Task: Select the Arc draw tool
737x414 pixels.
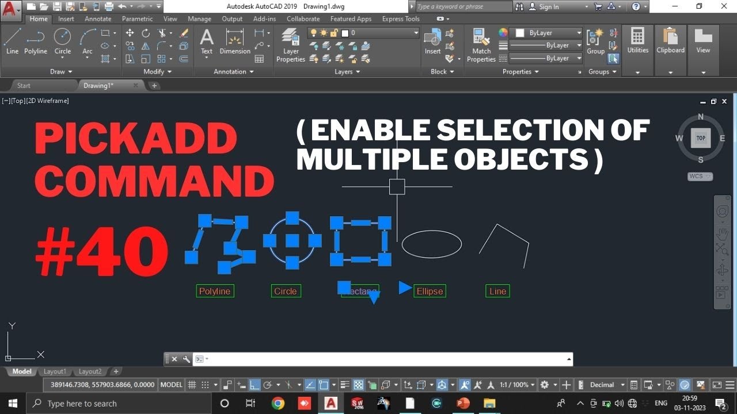Action: point(88,41)
